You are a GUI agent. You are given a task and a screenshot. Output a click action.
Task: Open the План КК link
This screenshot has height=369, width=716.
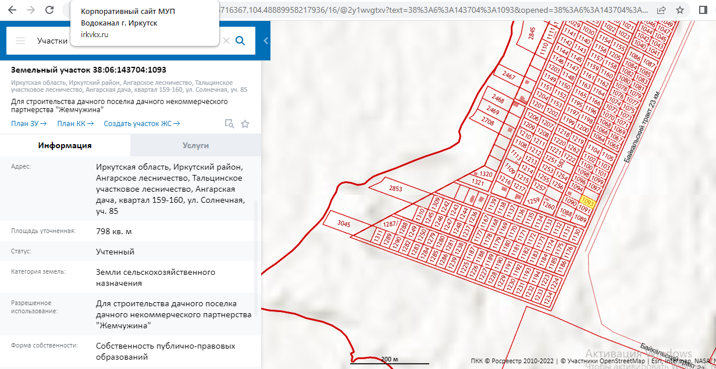click(x=75, y=123)
